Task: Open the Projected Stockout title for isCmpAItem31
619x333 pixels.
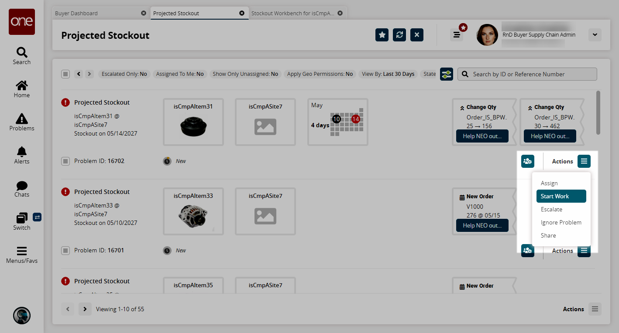Action: point(102,102)
